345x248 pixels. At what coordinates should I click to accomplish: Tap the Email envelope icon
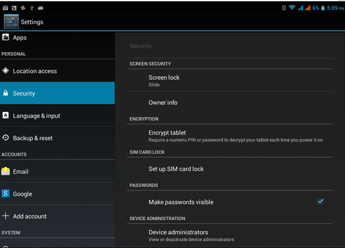(x=6, y=171)
